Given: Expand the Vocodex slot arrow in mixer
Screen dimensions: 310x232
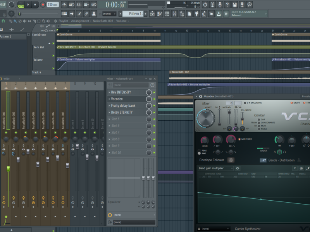Looking at the screenshot, I should [109, 99].
